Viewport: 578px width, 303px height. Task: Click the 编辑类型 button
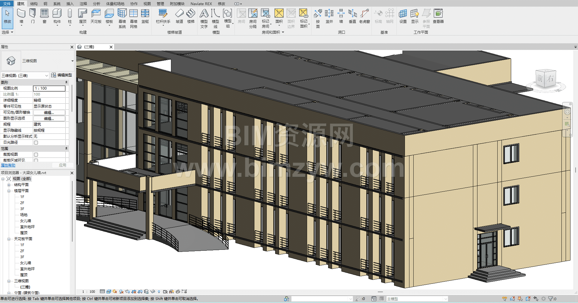pos(62,75)
